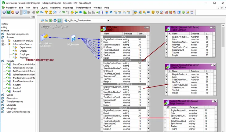Add a Sorter A-Z transformation

click(x=102, y=12)
